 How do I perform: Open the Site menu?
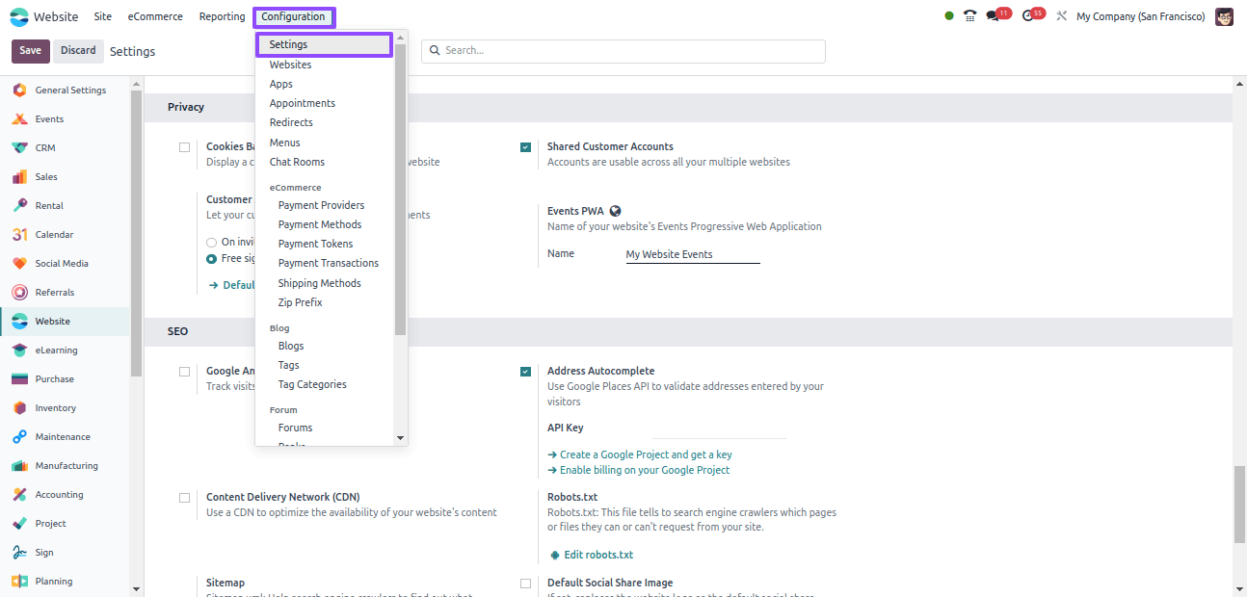tap(103, 16)
